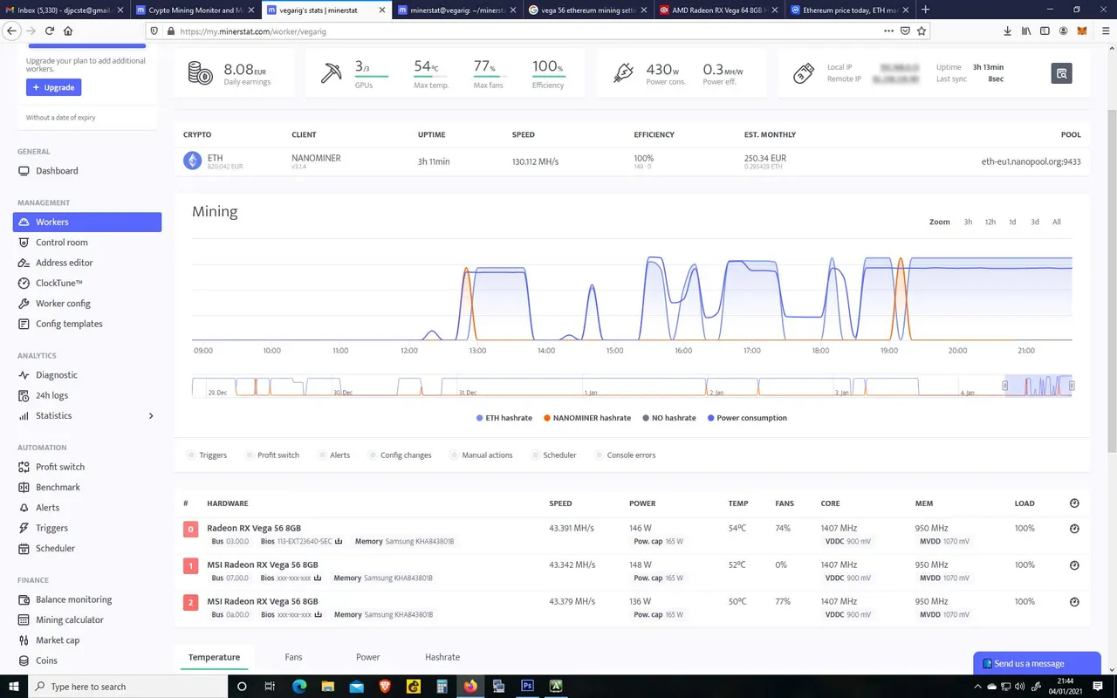Switch to the Fans chart tab
The width and height of the screenshot is (1117, 698).
pos(293,657)
